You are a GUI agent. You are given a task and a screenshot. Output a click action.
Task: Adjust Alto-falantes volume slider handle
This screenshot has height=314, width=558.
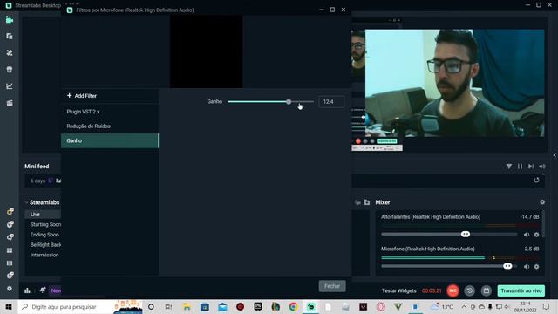[x=465, y=234]
